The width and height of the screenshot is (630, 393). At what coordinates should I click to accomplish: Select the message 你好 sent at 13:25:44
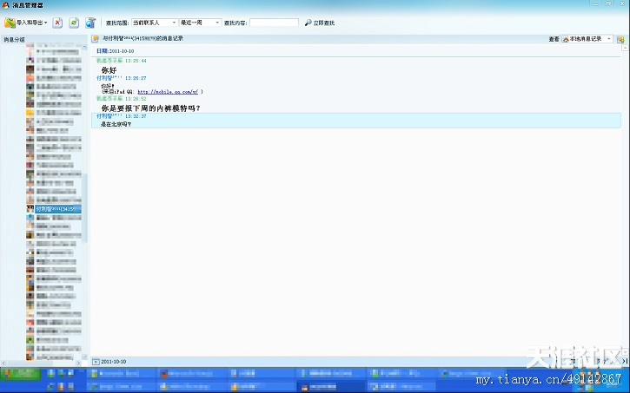[x=109, y=70]
